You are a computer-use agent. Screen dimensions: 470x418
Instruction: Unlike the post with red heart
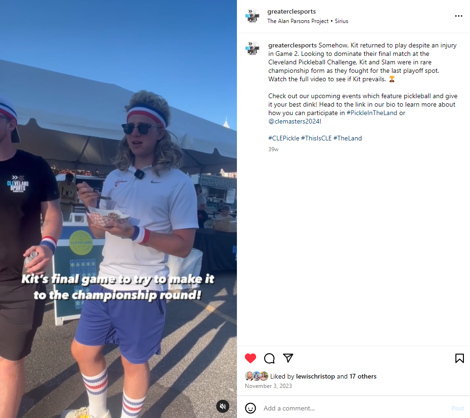tap(251, 358)
